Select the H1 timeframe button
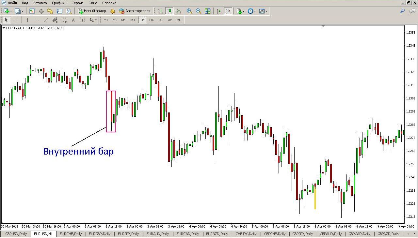 pyautogui.click(x=142, y=20)
